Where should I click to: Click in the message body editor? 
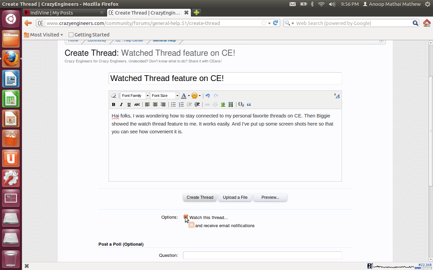point(225,145)
